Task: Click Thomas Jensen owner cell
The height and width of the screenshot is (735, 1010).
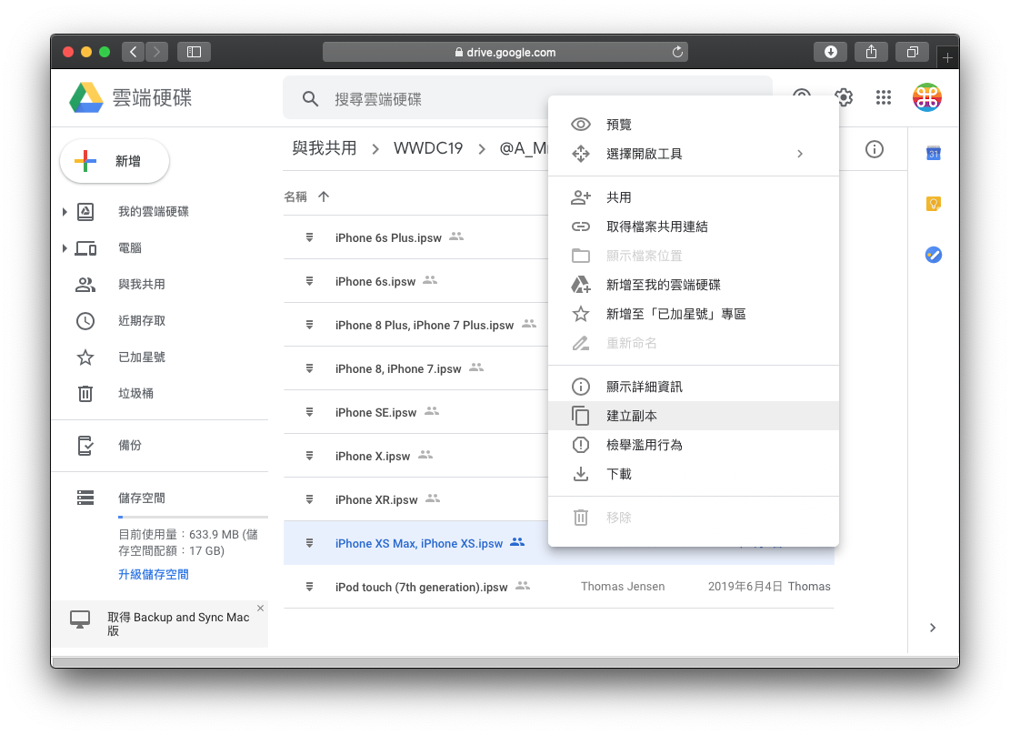Action: [x=622, y=587]
